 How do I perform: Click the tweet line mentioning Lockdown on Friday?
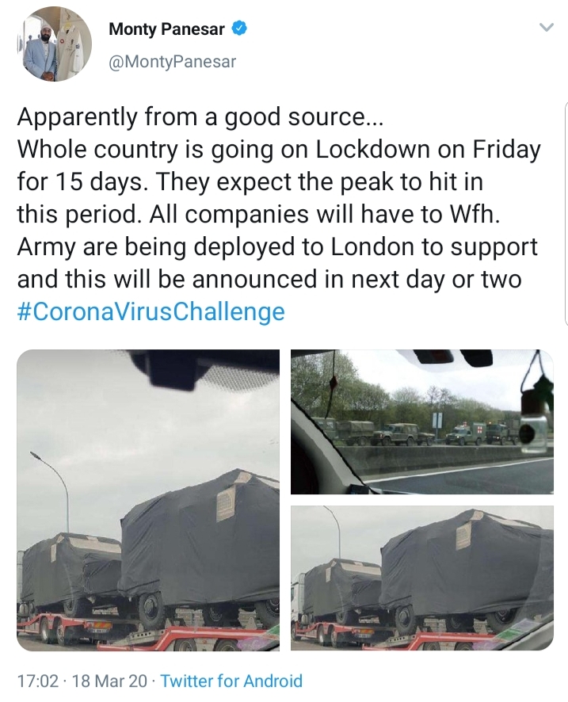tap(278, 149)
